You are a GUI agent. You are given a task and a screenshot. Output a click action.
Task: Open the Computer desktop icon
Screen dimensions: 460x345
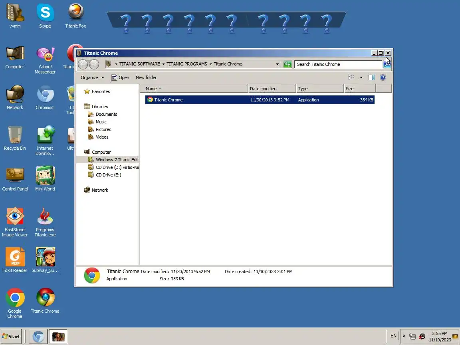(x=15, y=57)
